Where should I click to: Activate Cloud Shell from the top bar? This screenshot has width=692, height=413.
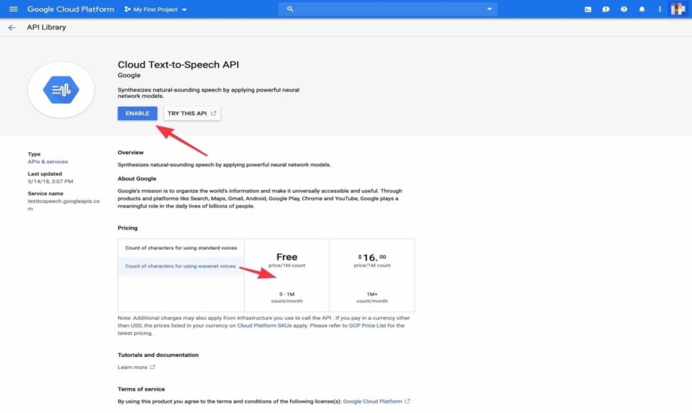click(x=588, y=9)
